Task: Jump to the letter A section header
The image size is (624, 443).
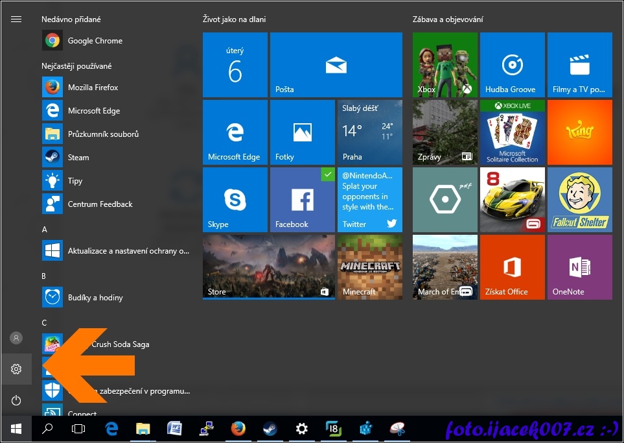Action: pos(45,230)
